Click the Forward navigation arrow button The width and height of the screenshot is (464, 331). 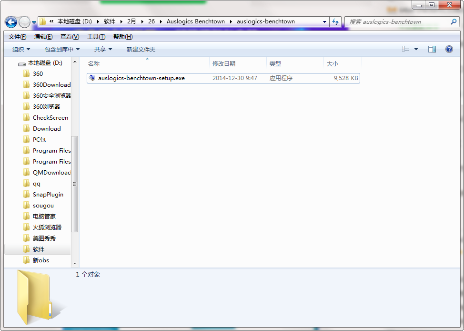pyautogui.click(x=24, y=22)
